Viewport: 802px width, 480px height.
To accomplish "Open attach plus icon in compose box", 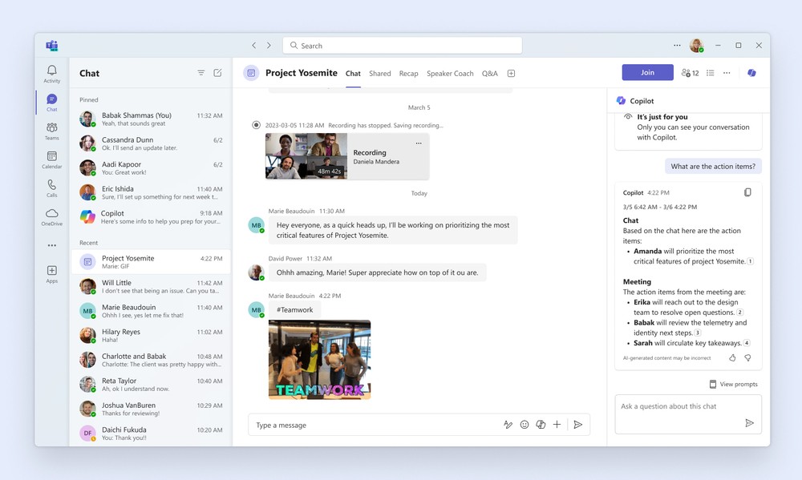I will (557, 424).
